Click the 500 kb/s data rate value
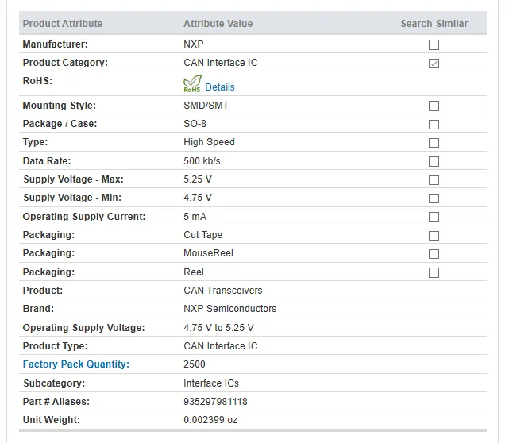The width and height of the screenshot is (509, 443). (x=202, y=161)
